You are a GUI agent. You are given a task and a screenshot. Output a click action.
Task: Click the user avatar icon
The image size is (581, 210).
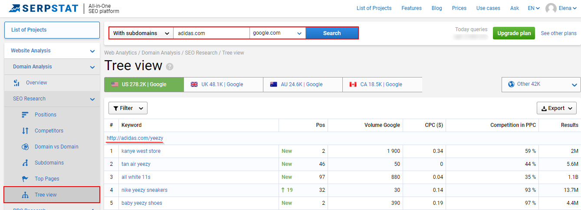tap(551, 8)
